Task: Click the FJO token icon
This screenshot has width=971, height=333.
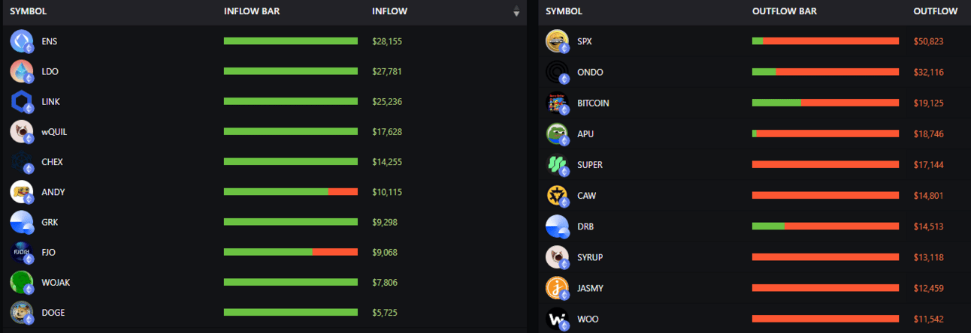Action: click(x=21, y=252)
